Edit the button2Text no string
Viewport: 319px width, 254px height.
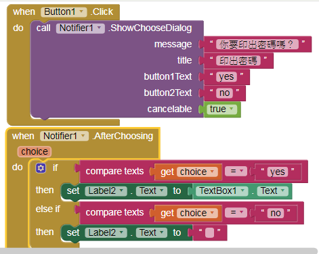pos(224,93)
